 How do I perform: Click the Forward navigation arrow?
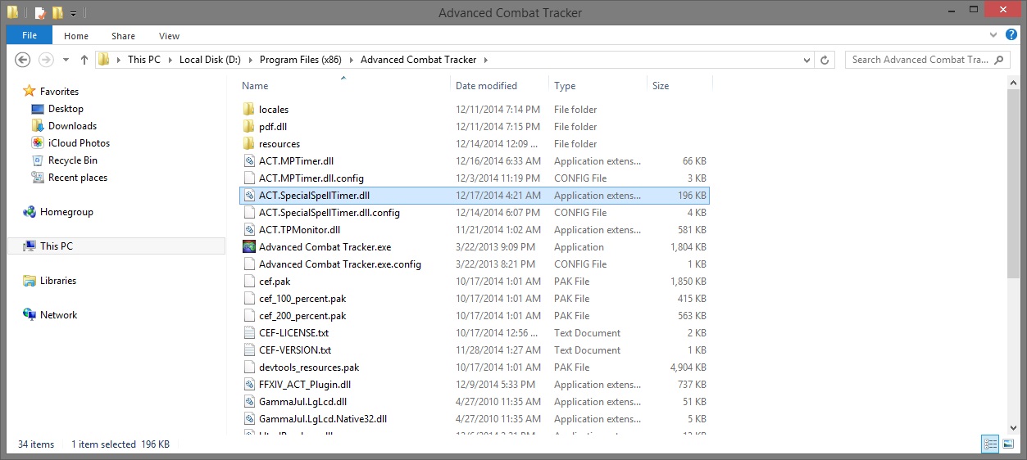47,60
